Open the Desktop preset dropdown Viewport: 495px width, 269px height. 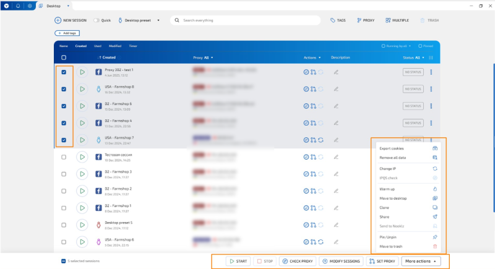[x=139, y=20]
